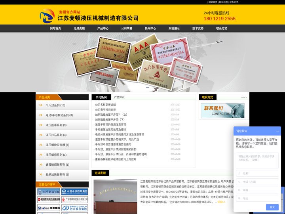Submit the message with 提交 button
The height and width of the screenshot is (214, 285).
272,207
